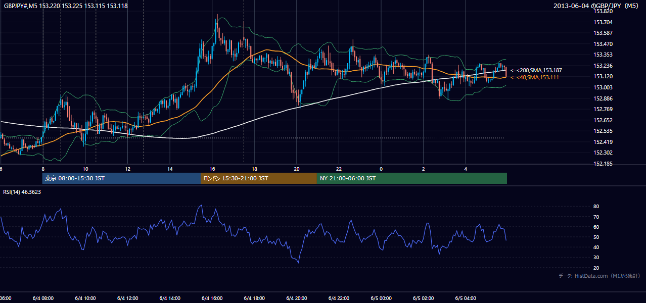Select the London 15:30-21:00 JST session bar
Image resolution: width=646 pixels, height=303 pixels.
259,178
